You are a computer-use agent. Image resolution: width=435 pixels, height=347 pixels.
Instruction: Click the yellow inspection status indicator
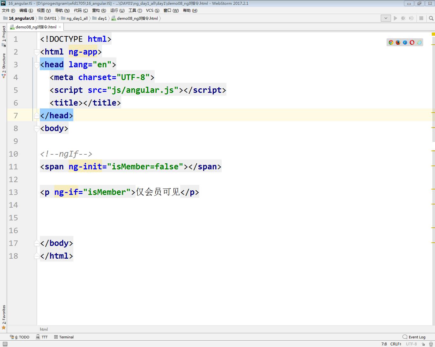click(x=433, y=34)
